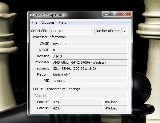The width and height of the screenshot is (160, 123).
Task: Open the Options menu
Action: (x=48, y=22)
